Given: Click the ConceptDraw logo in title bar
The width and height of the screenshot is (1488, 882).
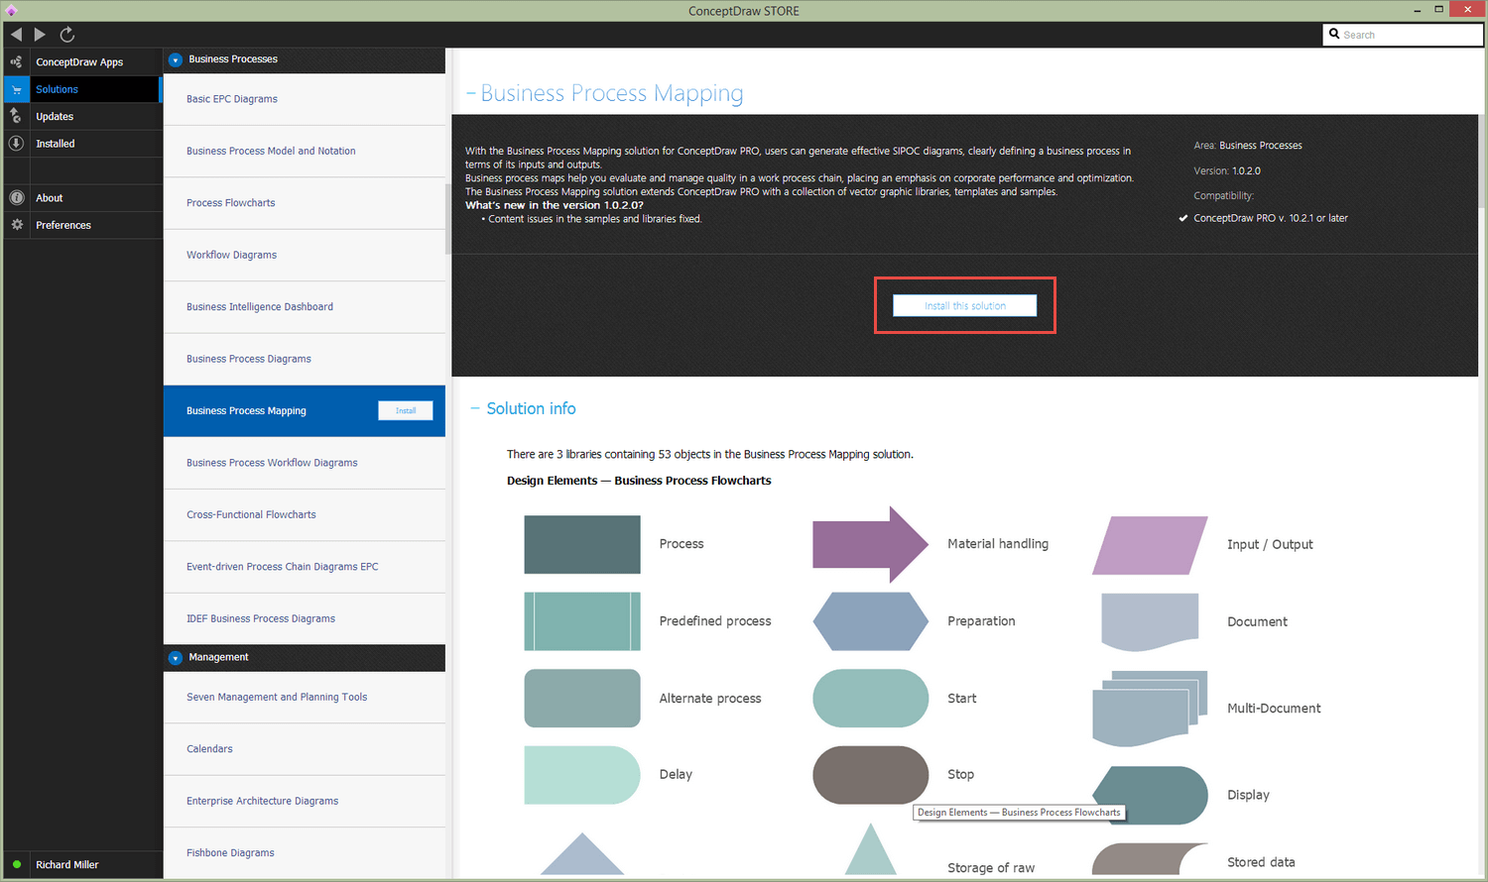Looking at the screenshot, I should [x=11, y=11].
